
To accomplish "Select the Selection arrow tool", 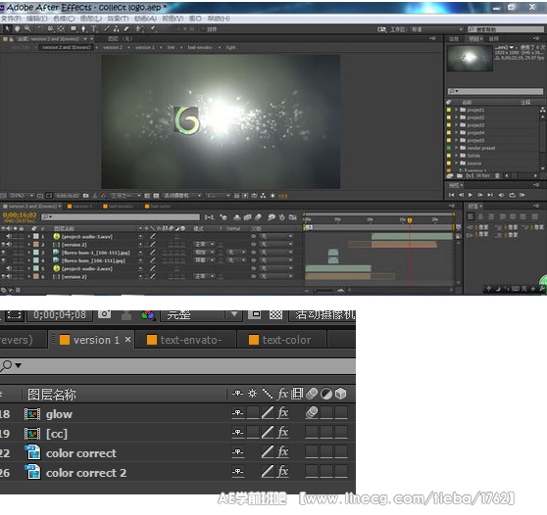I will 7,28.
